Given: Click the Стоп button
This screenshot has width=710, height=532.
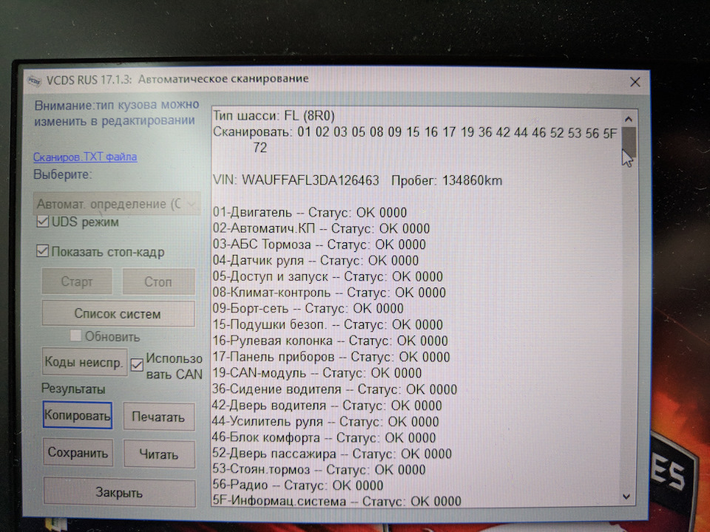Looking at the screenshot, I should [158, 282].
